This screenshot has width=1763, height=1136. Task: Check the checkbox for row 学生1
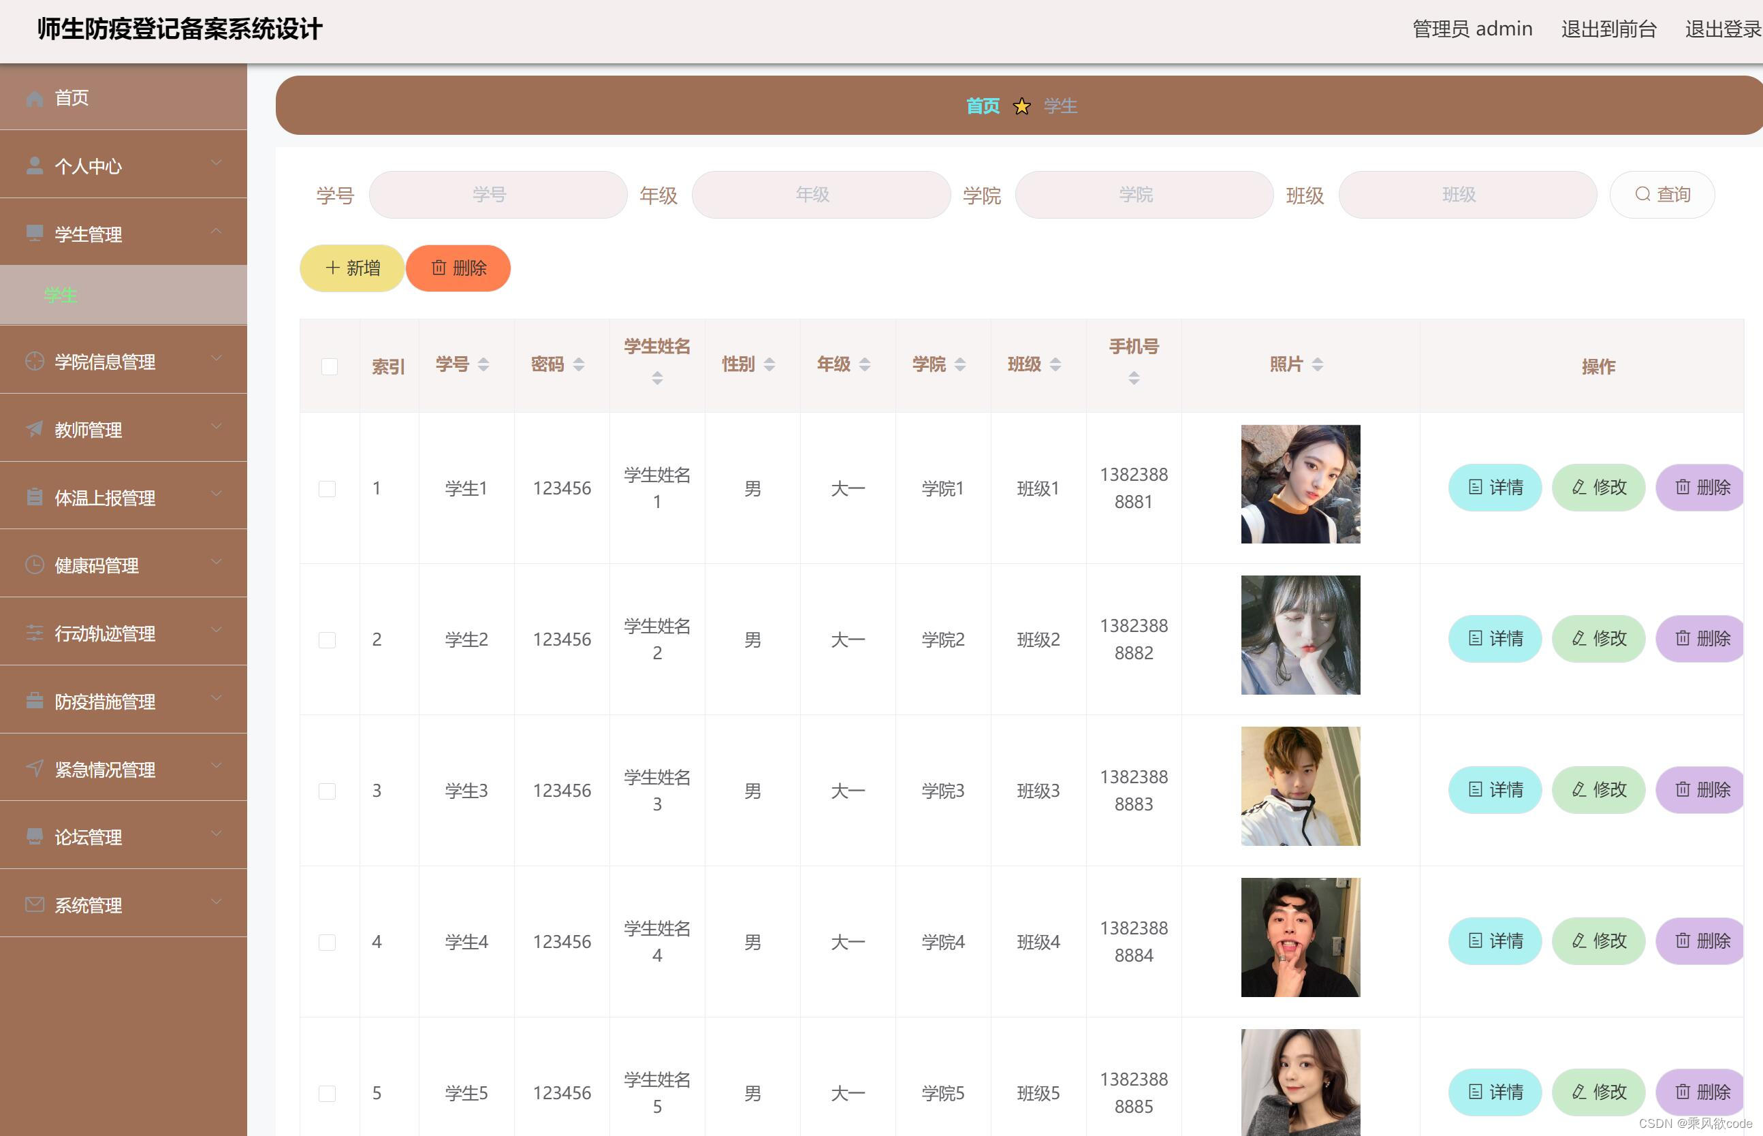click(x=328, y=489)
